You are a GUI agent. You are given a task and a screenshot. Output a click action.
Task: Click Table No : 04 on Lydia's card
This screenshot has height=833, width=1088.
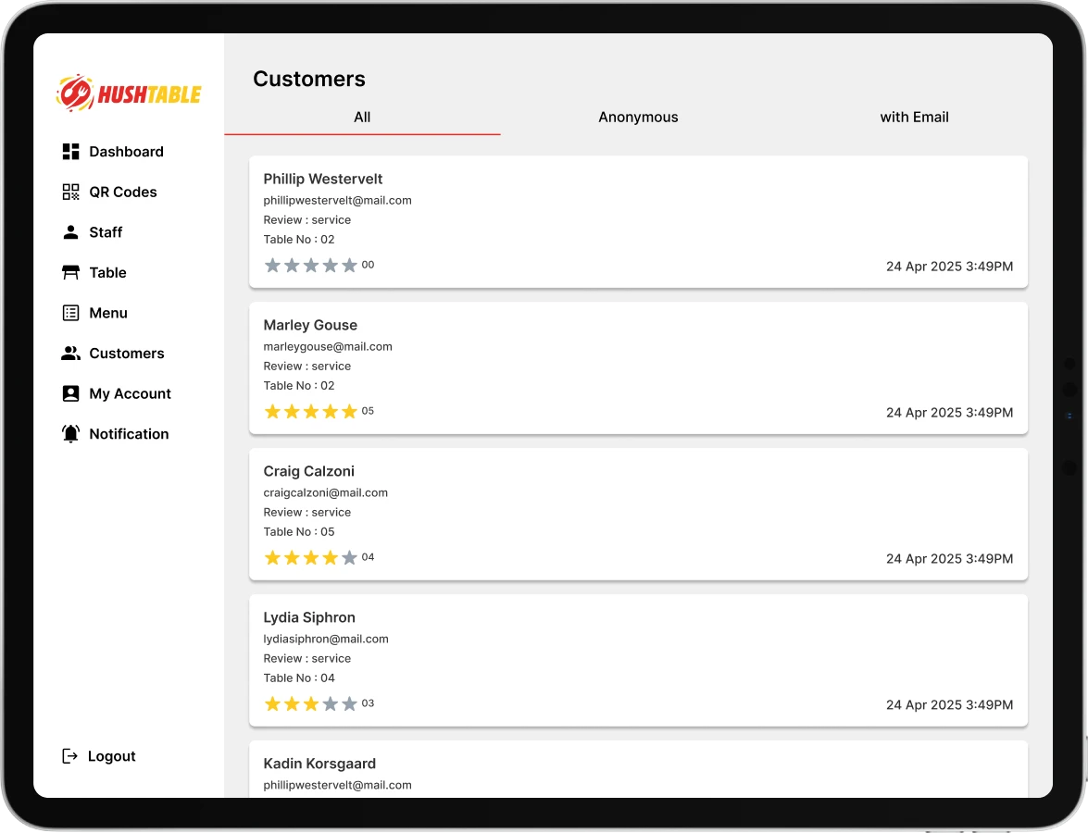click(x=298, y=678)
